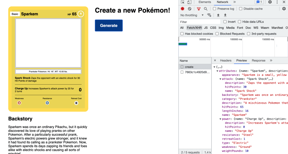Check 3rd-party requests checkbox
288x154 pixels.
[249, 34]
